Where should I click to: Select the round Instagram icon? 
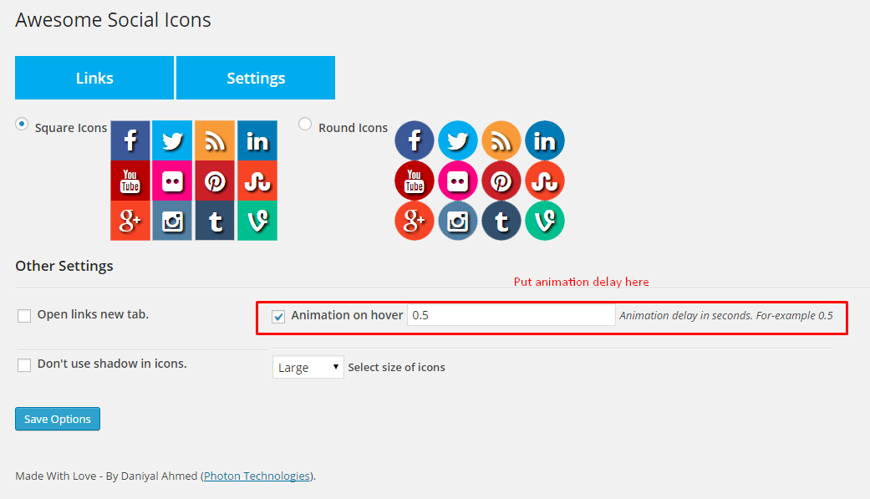coord(457,221)
